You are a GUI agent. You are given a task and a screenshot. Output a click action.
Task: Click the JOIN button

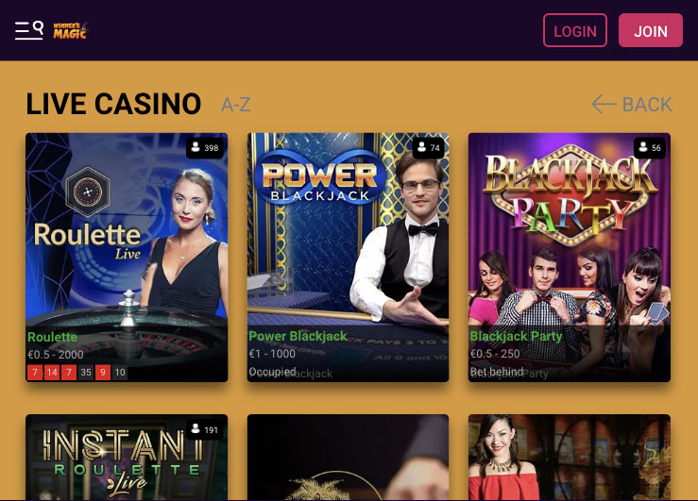point(651,30)
